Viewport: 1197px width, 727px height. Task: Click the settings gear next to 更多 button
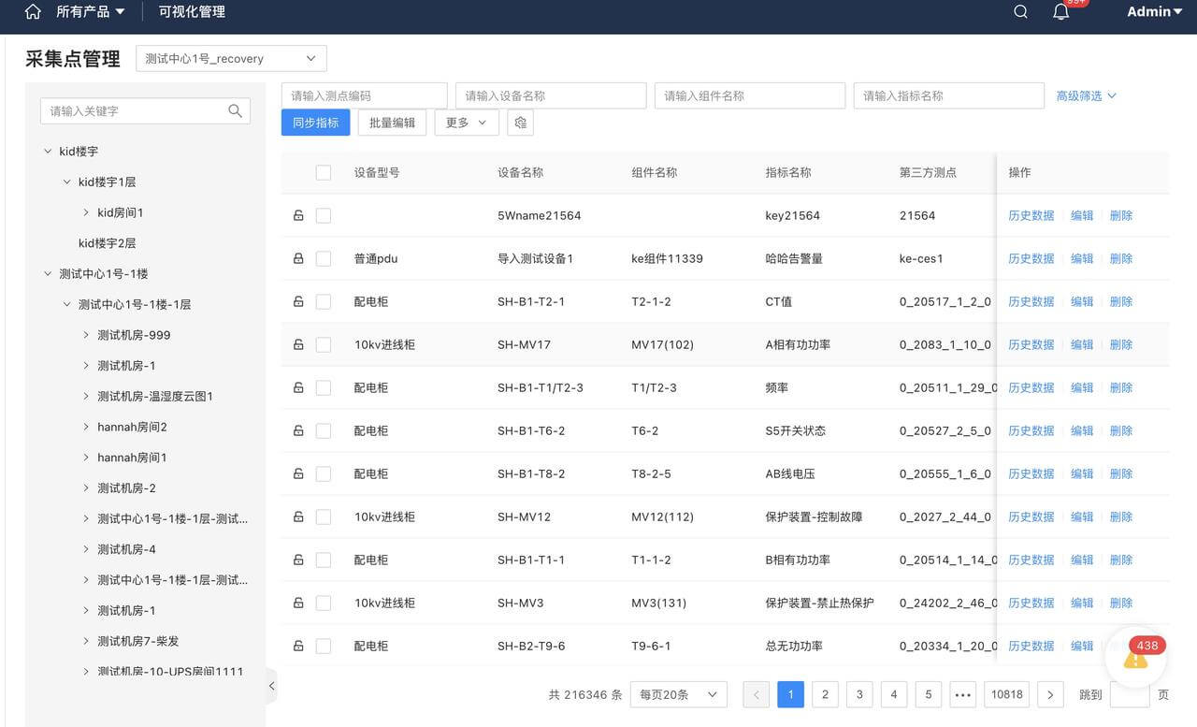tap(520, 122)
